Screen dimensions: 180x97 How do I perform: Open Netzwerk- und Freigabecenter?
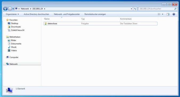pos(67,14)
